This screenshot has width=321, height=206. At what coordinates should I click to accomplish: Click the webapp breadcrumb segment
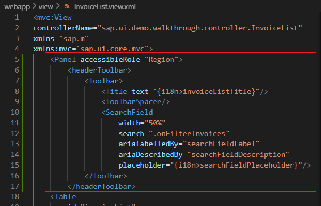[17, 6]
